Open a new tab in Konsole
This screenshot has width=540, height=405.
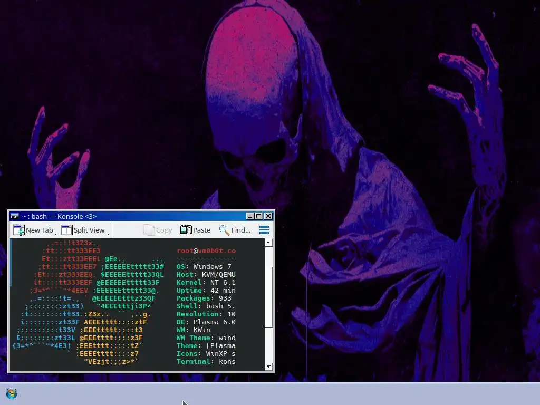[33, 230]
